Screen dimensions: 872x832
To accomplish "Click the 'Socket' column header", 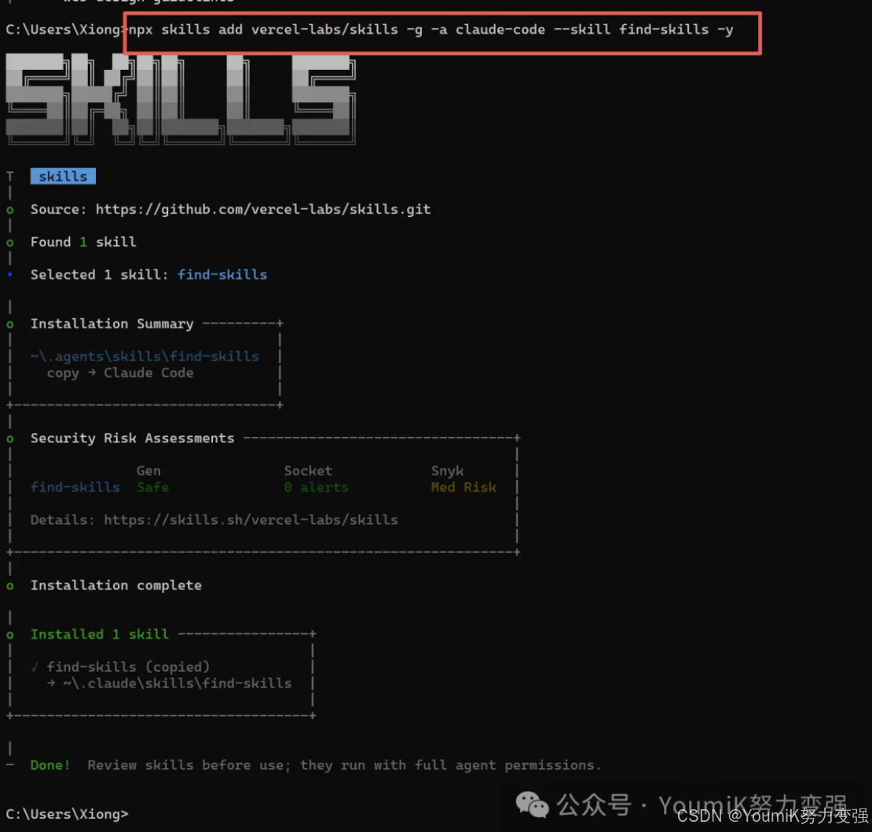I will [x=308, y=471].
